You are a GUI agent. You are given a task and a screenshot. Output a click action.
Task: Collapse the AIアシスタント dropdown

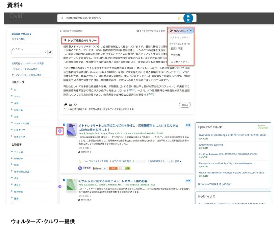tap(181, 31)
